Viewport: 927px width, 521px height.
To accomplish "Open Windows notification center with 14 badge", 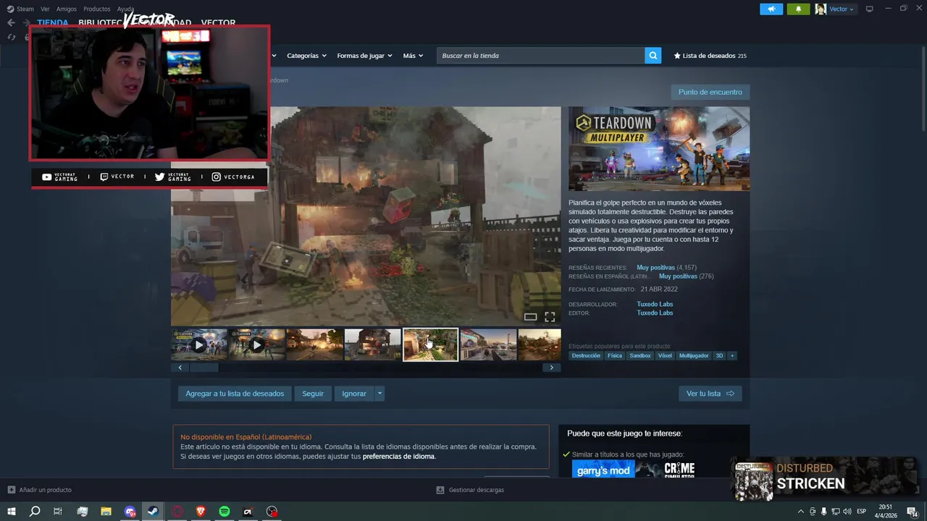I will [913, 512].
